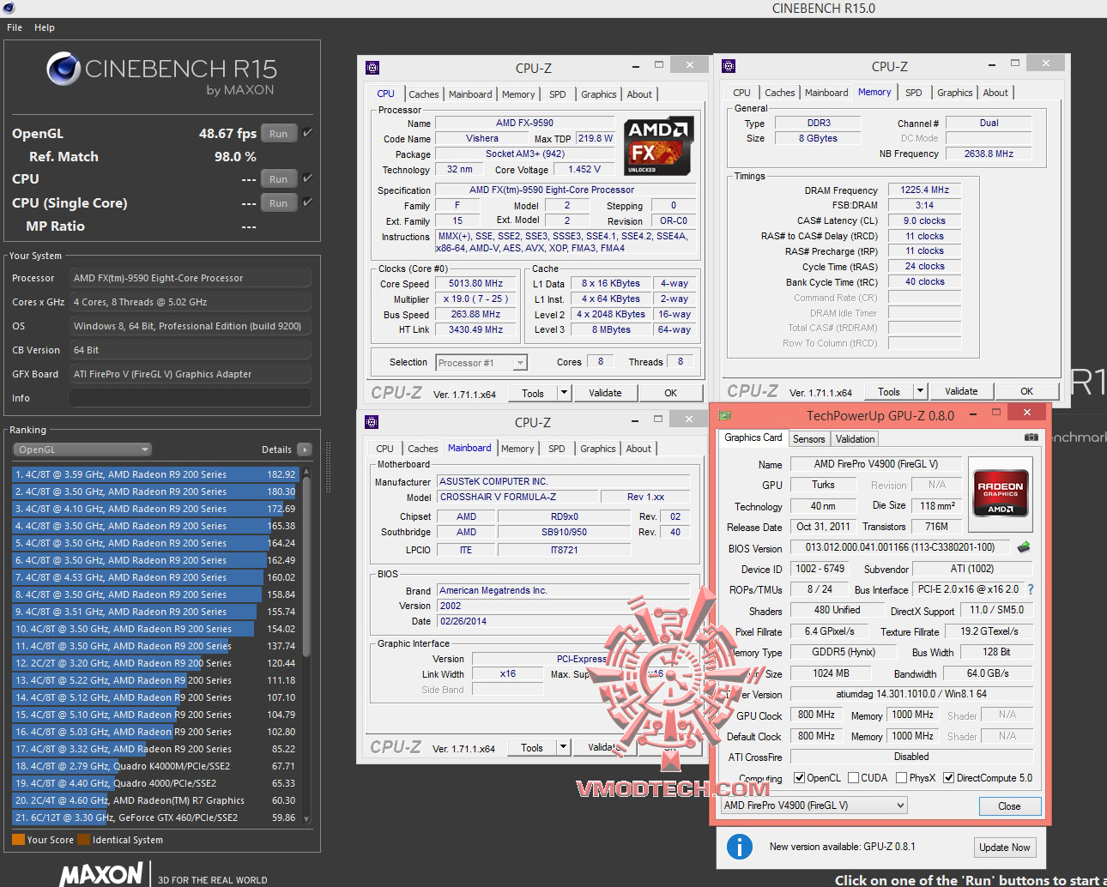Click the Bus Interface question mark in GPU-Z
This screenshot has width=1107, height=887.
click(x=1031, y=589)
